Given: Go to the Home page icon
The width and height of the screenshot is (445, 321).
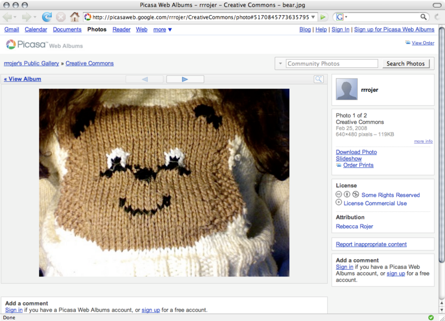Looking at the screenshot, I should coord(75,17).
